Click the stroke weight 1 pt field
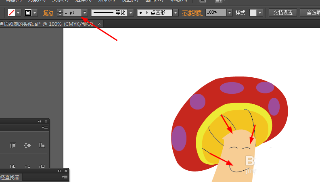The image size is (320, 182). [x=73, y=12]
